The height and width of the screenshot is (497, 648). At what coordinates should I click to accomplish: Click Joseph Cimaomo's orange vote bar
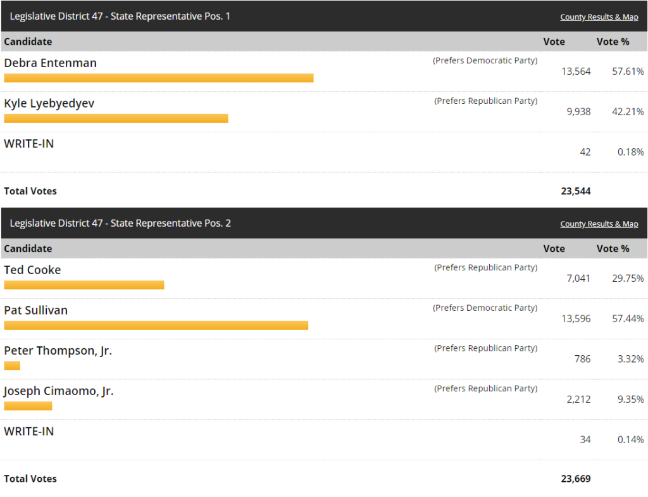click(x=28, y=406)
